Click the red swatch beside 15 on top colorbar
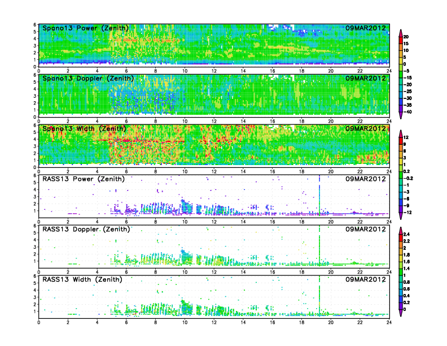This screenshot has width=447, height=346. click(x=401, y=40)
